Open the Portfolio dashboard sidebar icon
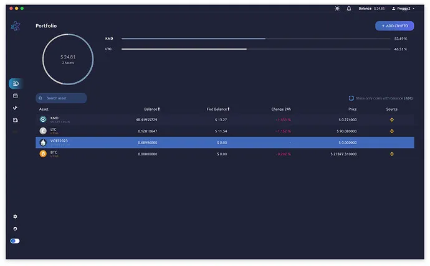The width and height of the screenshot is (430, 266). pos(16,84)
